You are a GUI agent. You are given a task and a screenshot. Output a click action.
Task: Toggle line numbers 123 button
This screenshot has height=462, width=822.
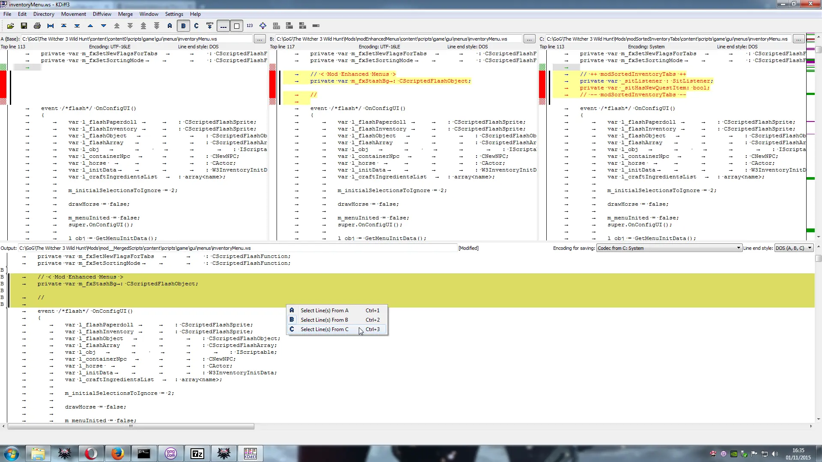(250, 26)
